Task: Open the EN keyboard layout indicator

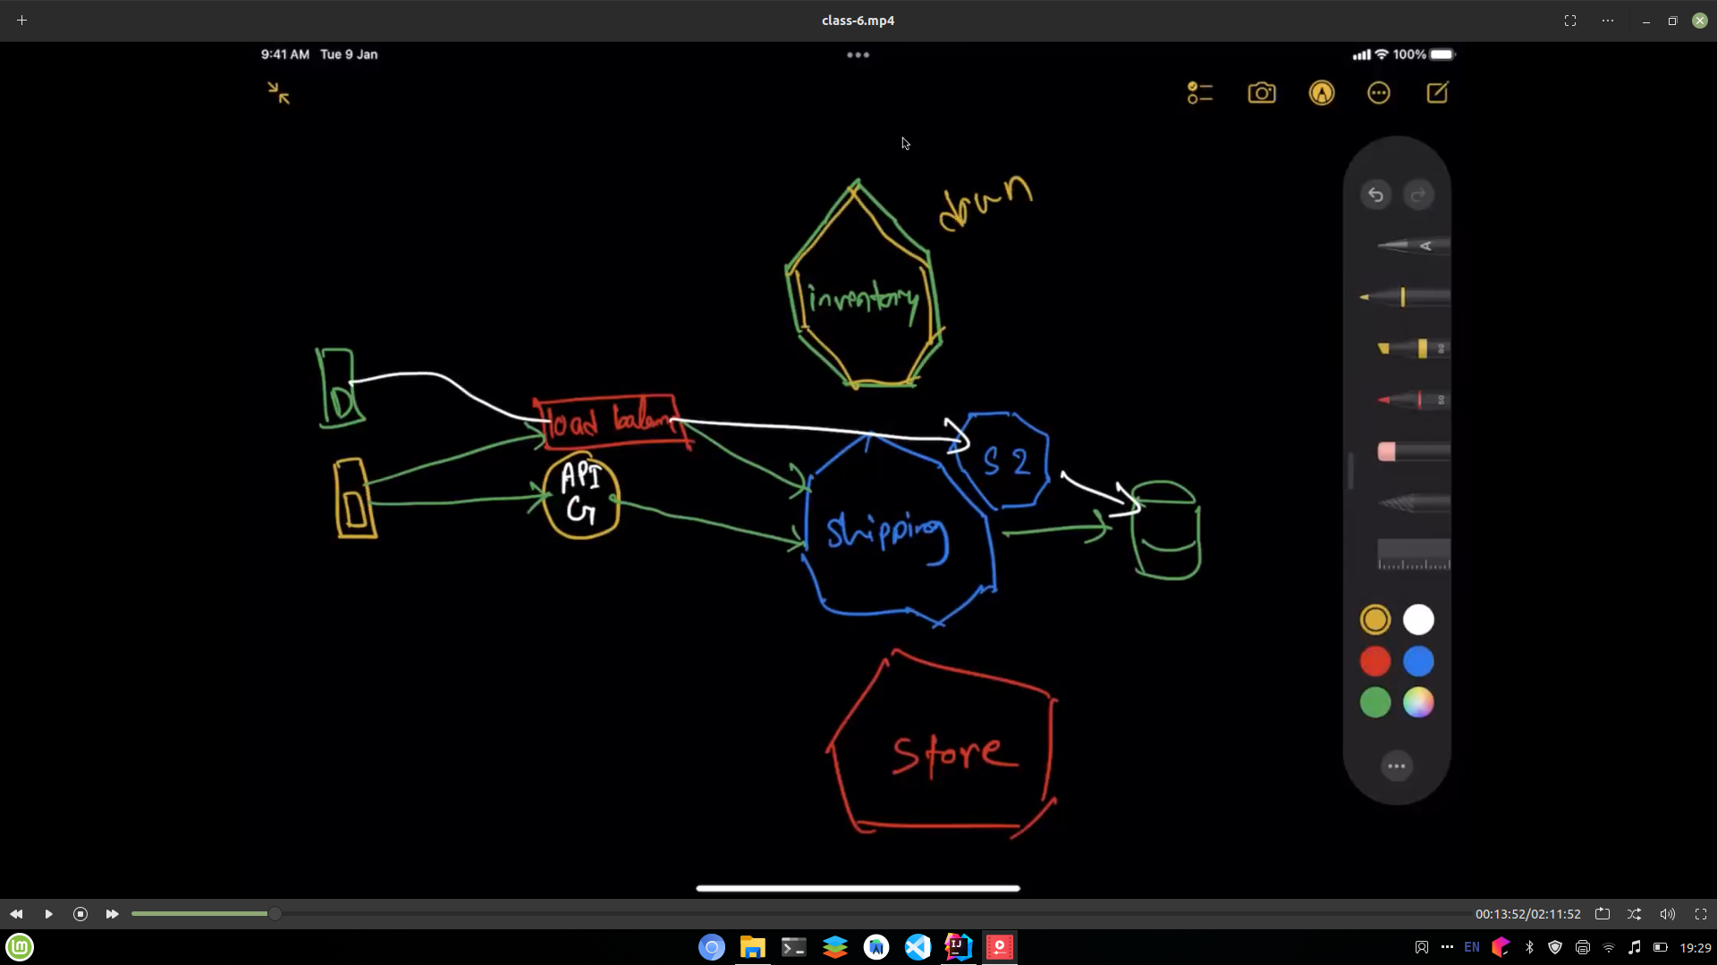Action: pos(1472,947)
